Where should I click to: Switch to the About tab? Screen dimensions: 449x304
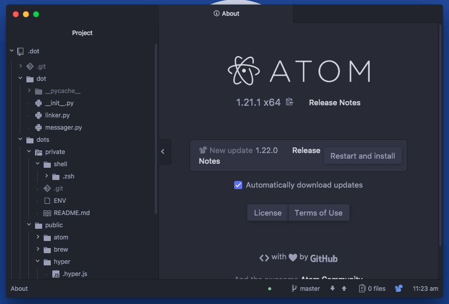[227, 14]
